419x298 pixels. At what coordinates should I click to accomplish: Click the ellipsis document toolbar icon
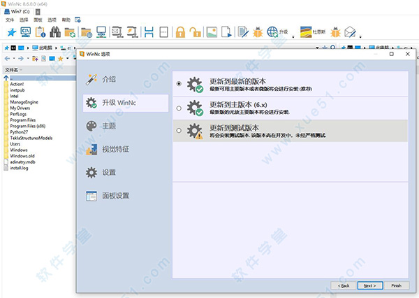[163, 32]
